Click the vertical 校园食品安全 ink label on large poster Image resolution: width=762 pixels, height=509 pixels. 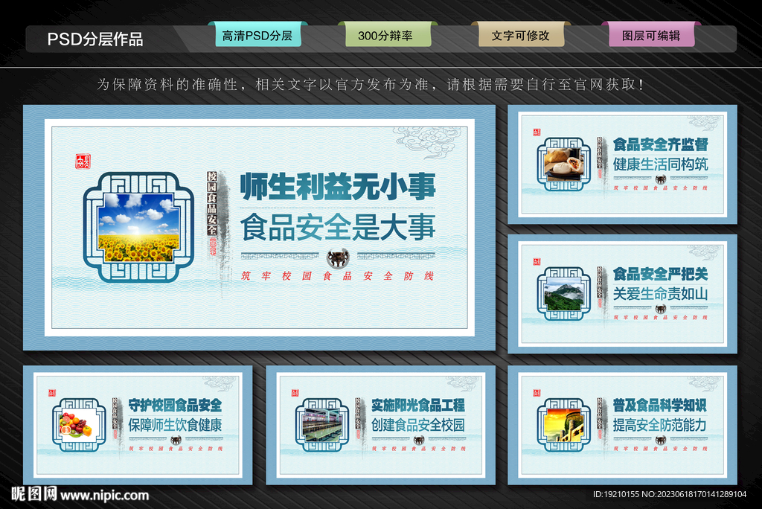212,203
